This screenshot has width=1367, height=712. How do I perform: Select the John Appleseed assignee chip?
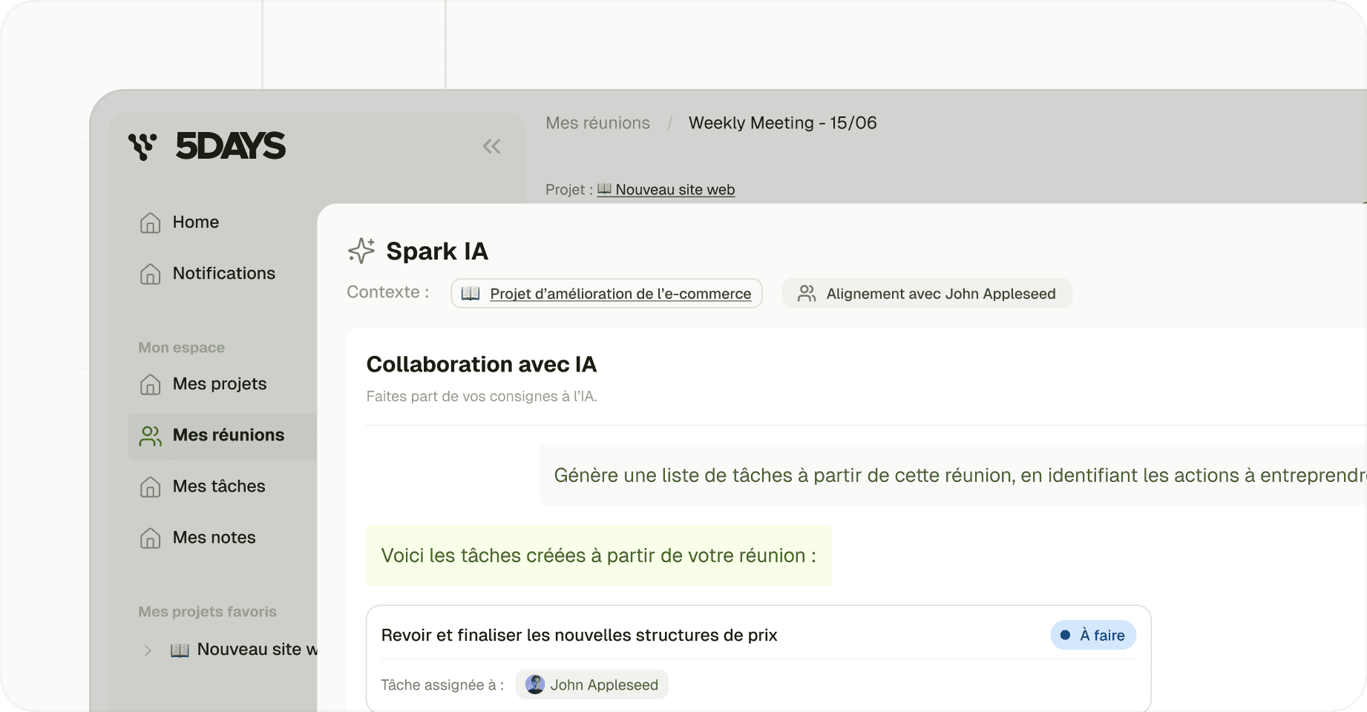pyautogui.click(x=592, y=685)
